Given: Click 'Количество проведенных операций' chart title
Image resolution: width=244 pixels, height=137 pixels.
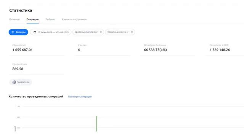Looking at the screenshot, I should (x=36, y=96).
